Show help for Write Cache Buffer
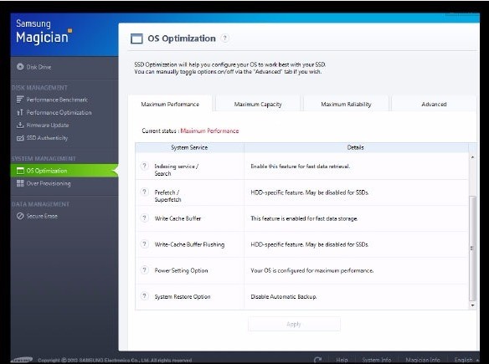Screen dimensions: 489x364 pyautogui.click(x=144, y=218)
